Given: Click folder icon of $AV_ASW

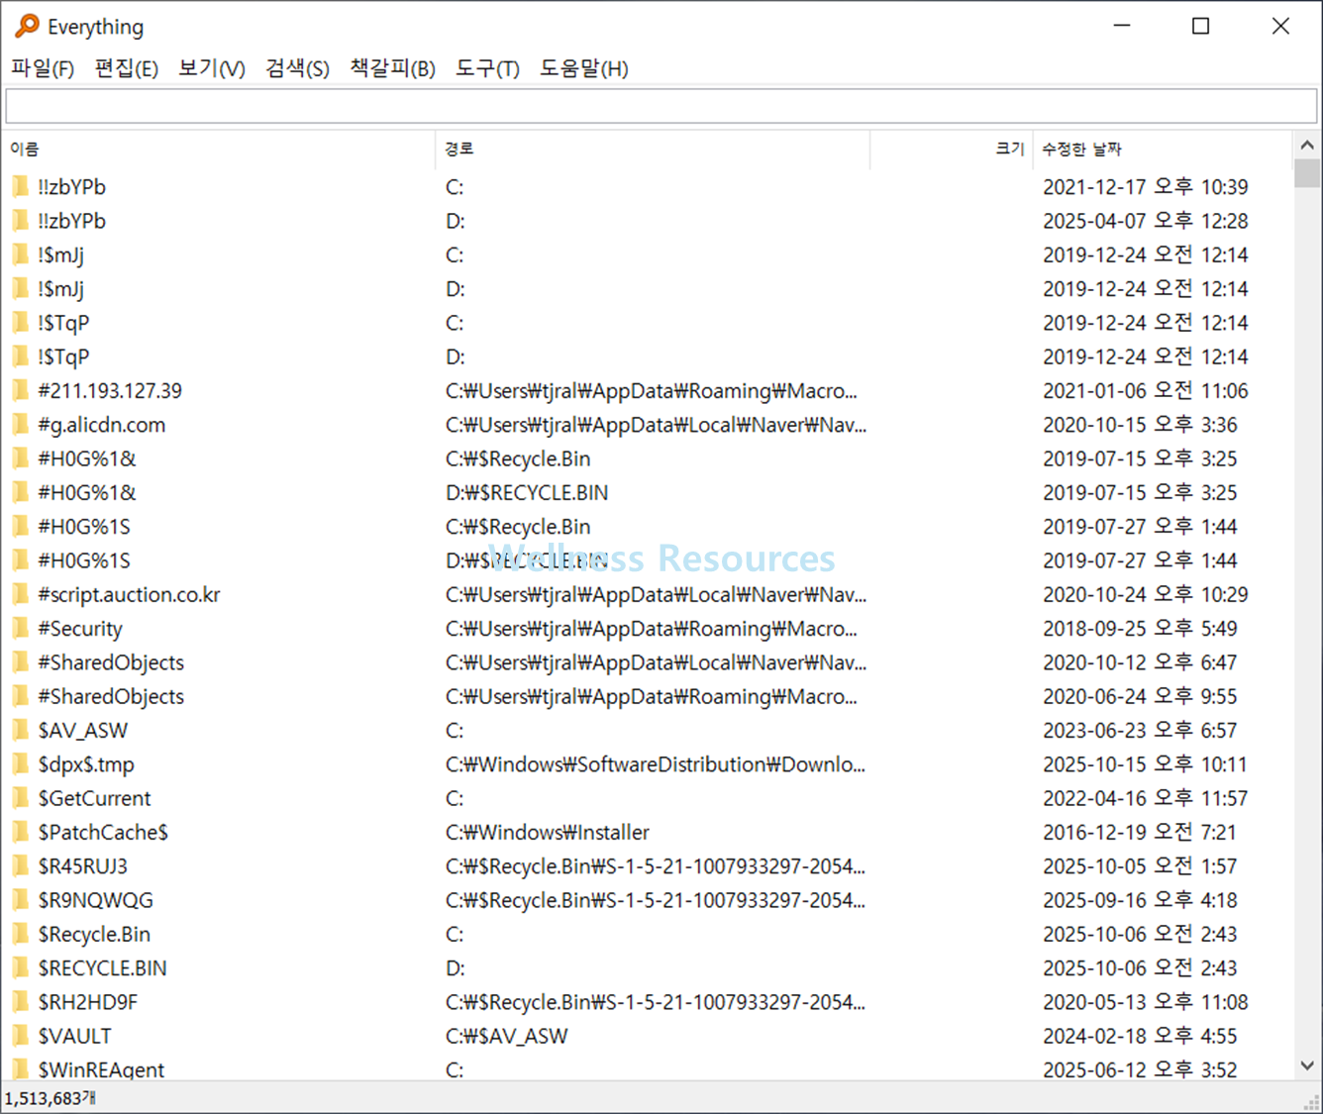Looking at the screenshot, I should (21, 731).
